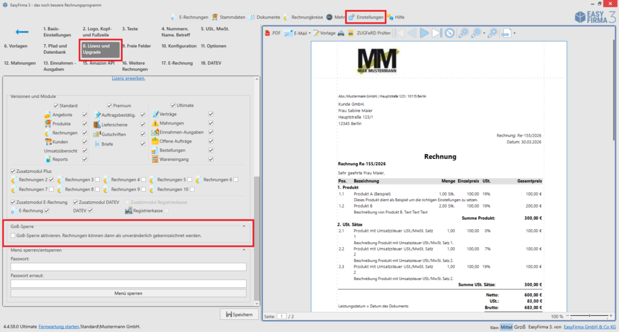619x332 pixels.
Task: Click the Produkte shopping cart icon
Action: pyautogui.click(x=48, y=123)
